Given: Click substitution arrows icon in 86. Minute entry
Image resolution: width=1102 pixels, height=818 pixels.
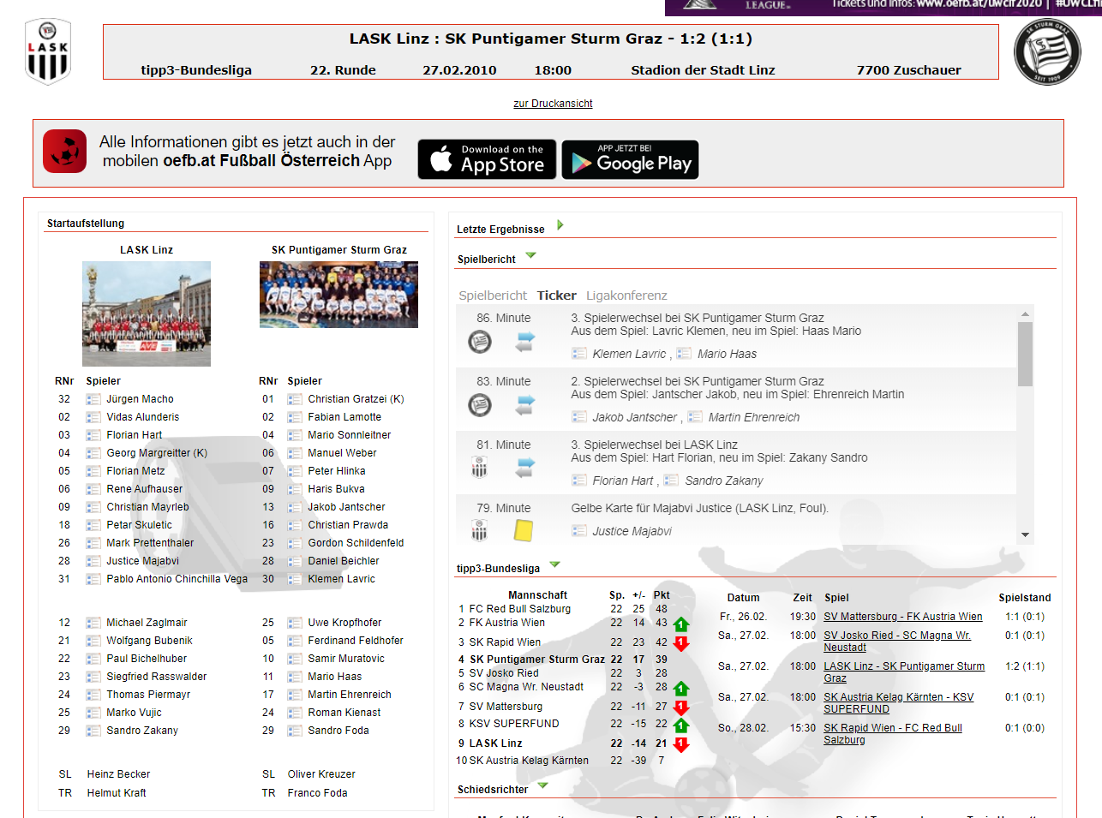Looking at the screenshot, I should [525, 342].
